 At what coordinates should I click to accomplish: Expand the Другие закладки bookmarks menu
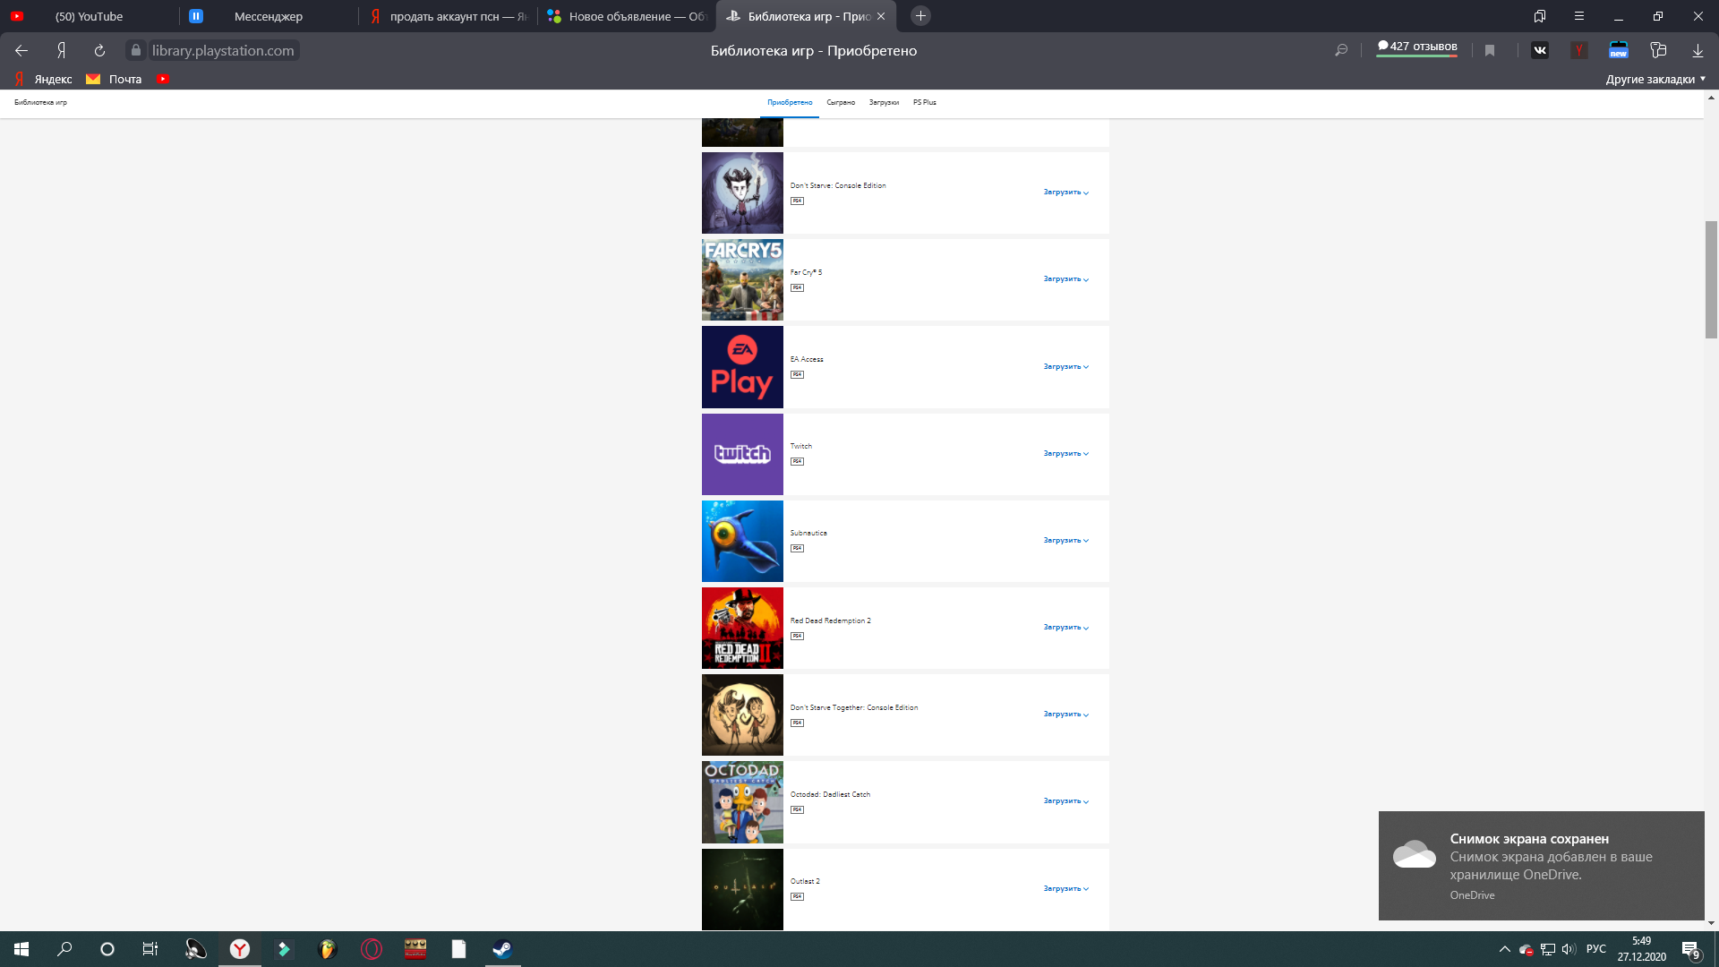click(1655, 79)
